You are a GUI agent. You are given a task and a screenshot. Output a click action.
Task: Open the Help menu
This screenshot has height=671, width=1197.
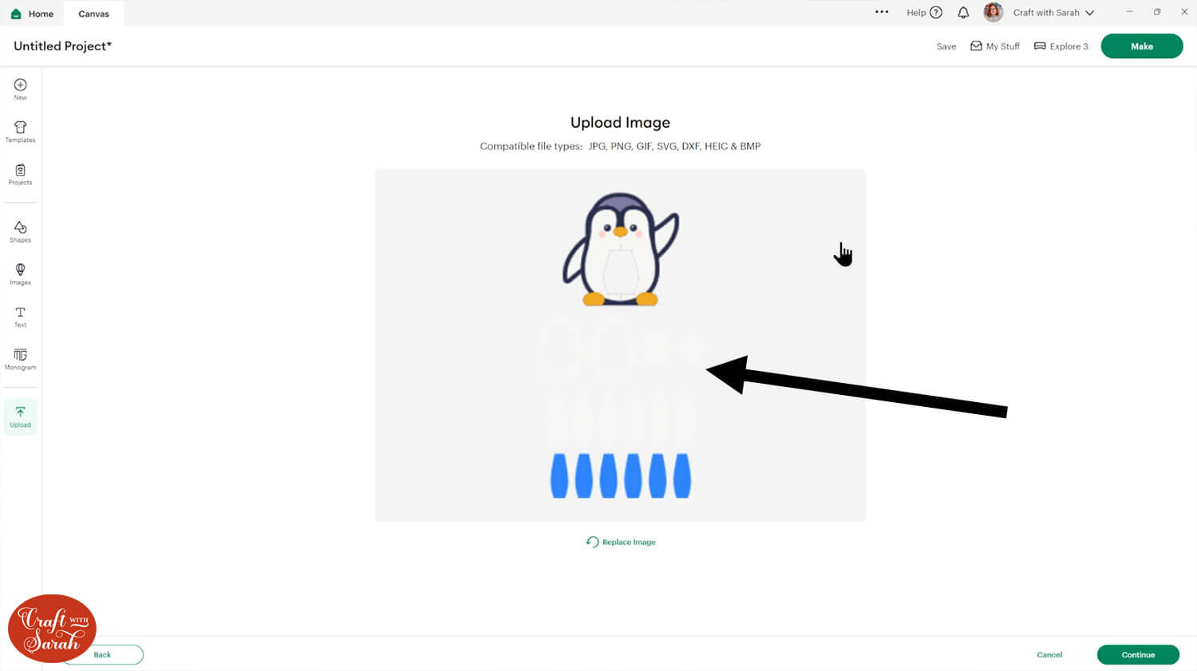pyautogui.click(x=924, y=12)
